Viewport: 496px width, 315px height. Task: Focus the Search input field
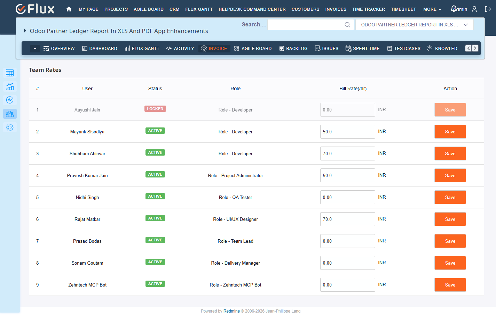(x=310, y=25)
